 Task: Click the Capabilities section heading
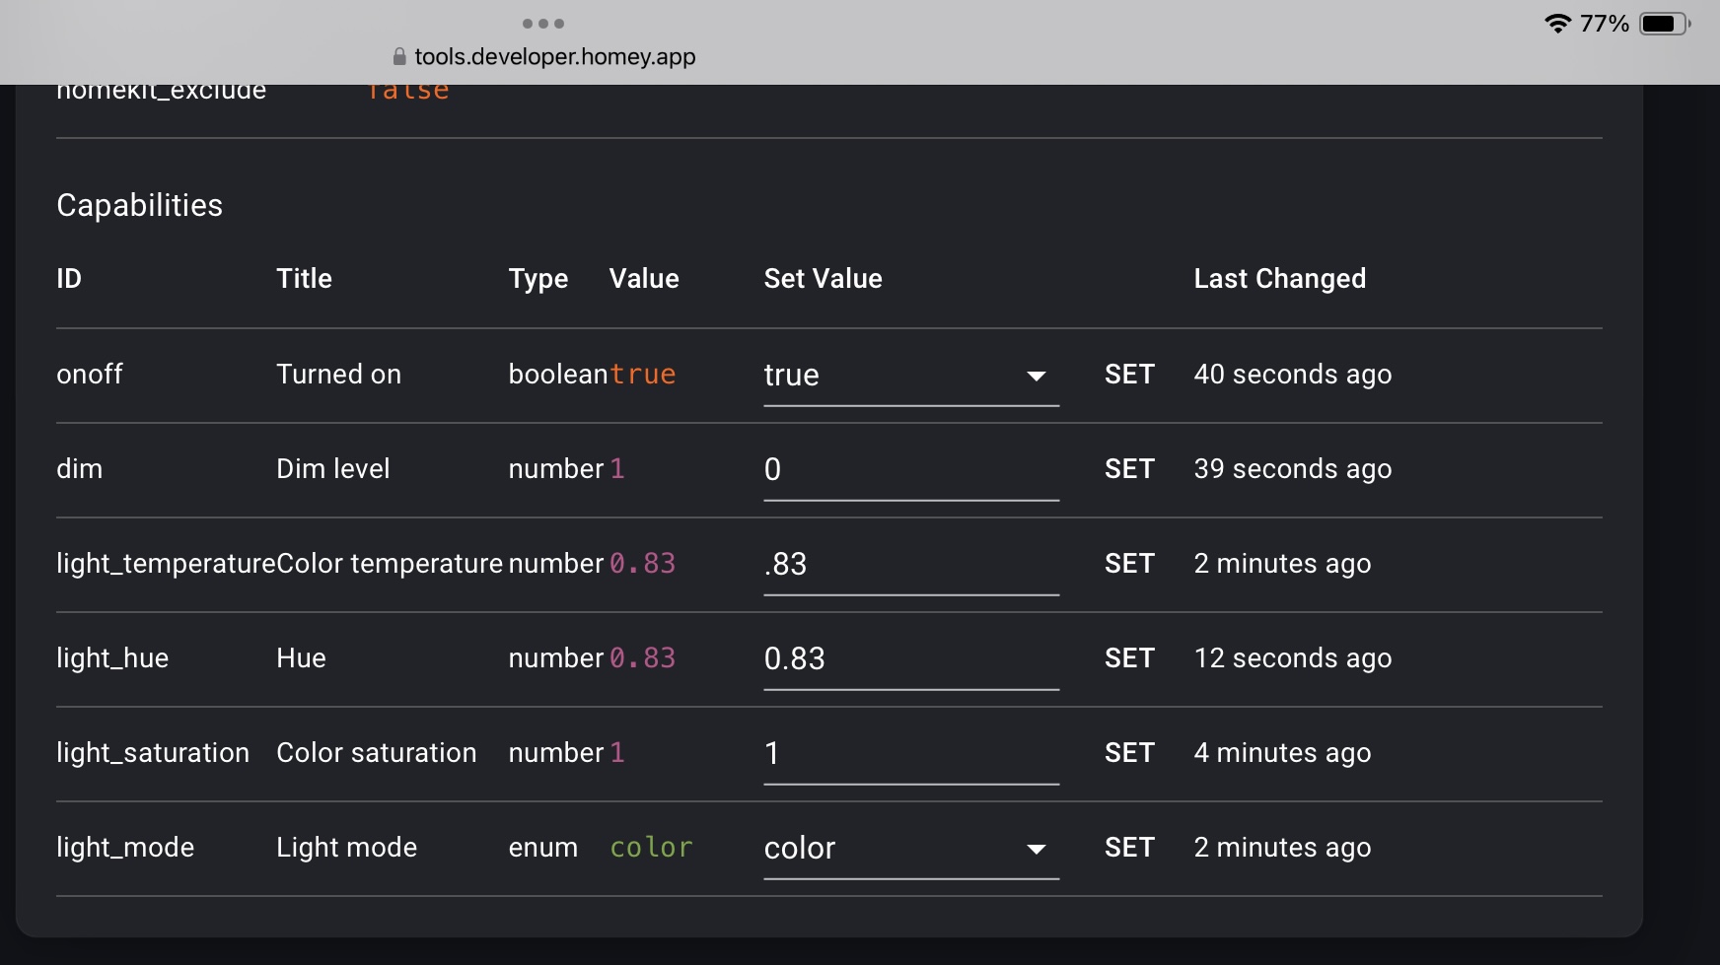click(x=140, y=205)
